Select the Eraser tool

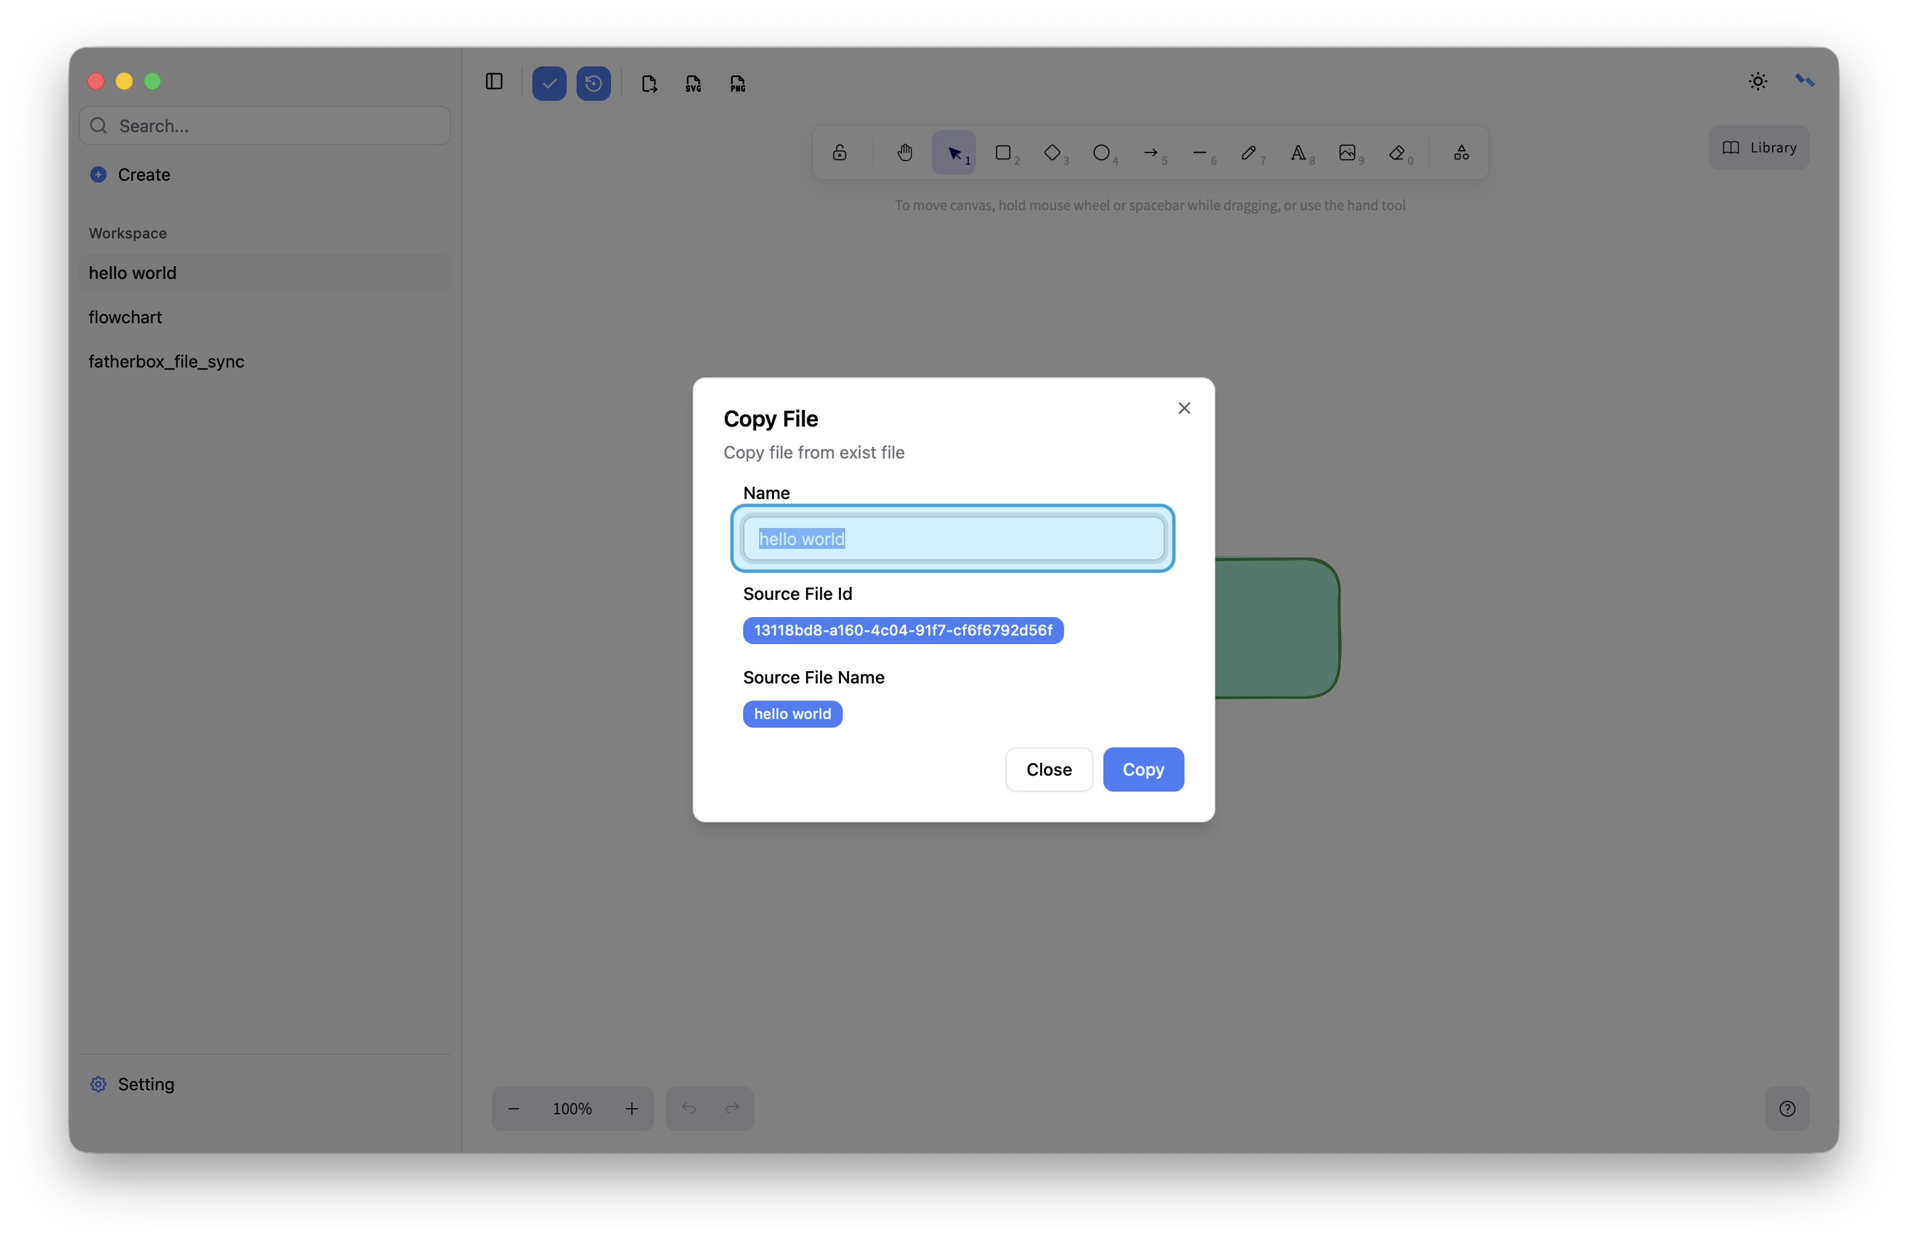click(x=1397, y=152)
